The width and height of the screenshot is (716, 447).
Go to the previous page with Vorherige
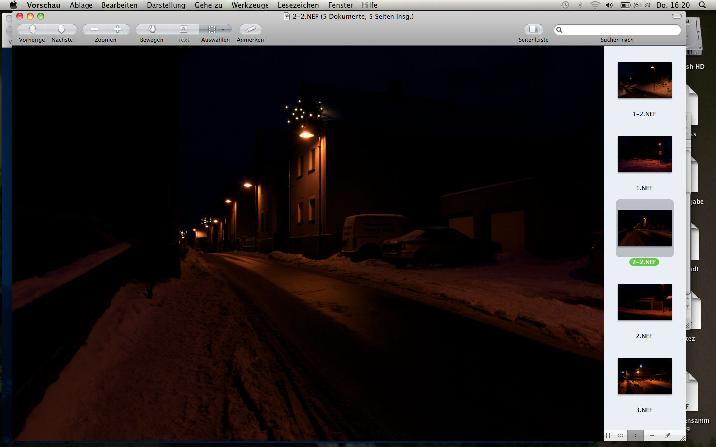pyautogui.click(x=32, y=30)
